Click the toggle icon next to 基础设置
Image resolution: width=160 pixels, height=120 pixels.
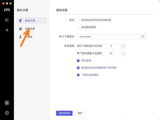[x=20, y=20]
